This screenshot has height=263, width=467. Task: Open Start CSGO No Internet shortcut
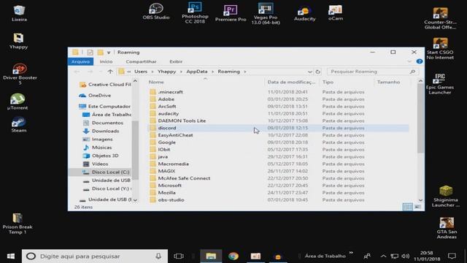[440, 49]
